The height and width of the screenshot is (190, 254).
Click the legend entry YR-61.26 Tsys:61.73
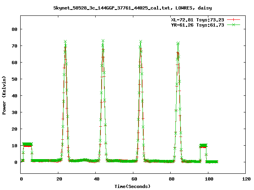tap(198, 25)
